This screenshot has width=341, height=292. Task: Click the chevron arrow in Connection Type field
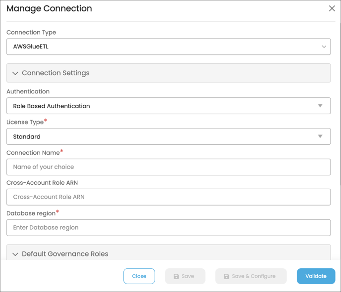click(324, 46)
